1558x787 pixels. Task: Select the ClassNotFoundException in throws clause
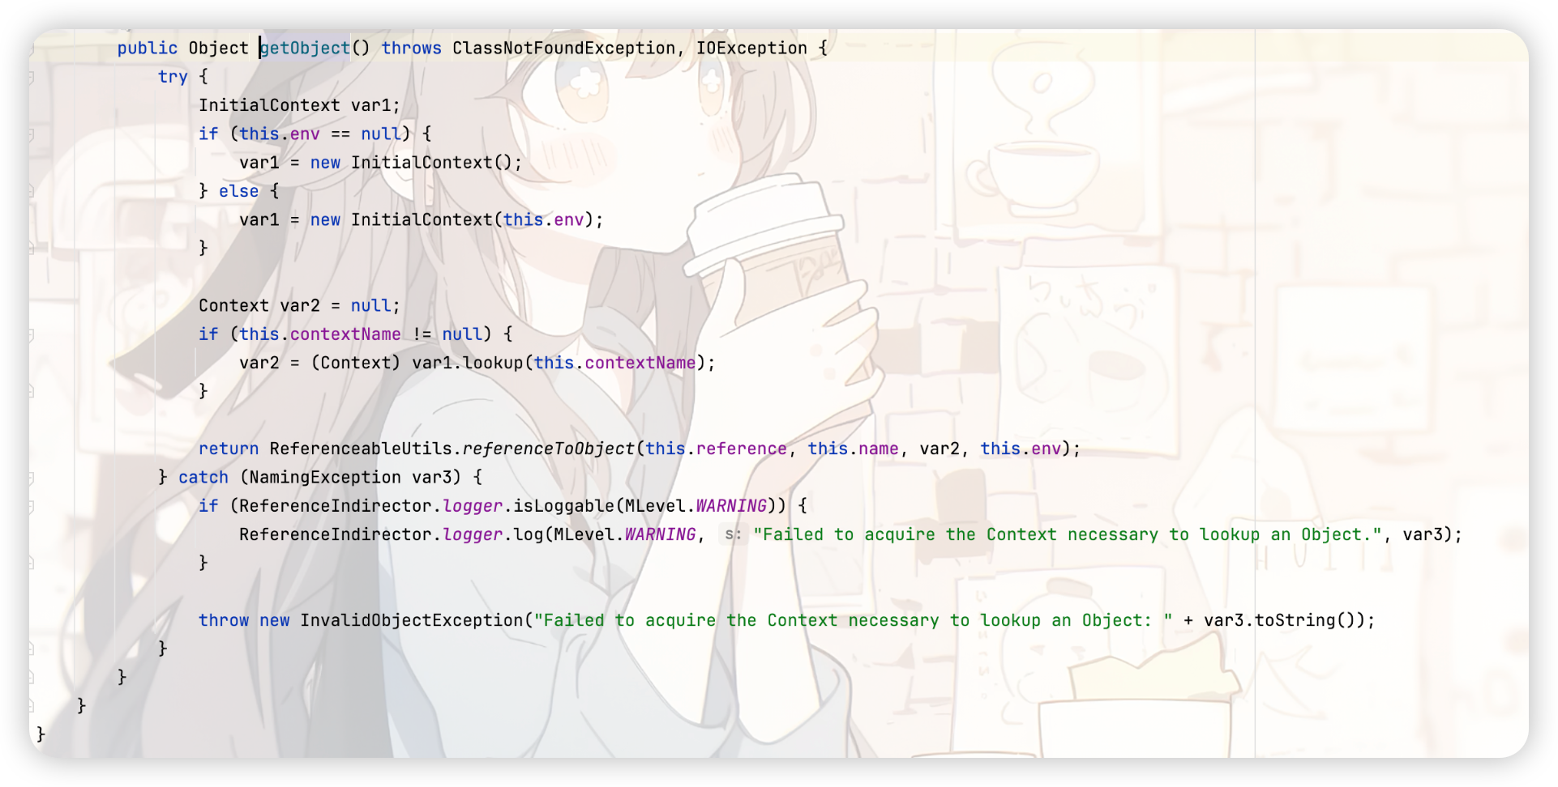click(563, 49)
